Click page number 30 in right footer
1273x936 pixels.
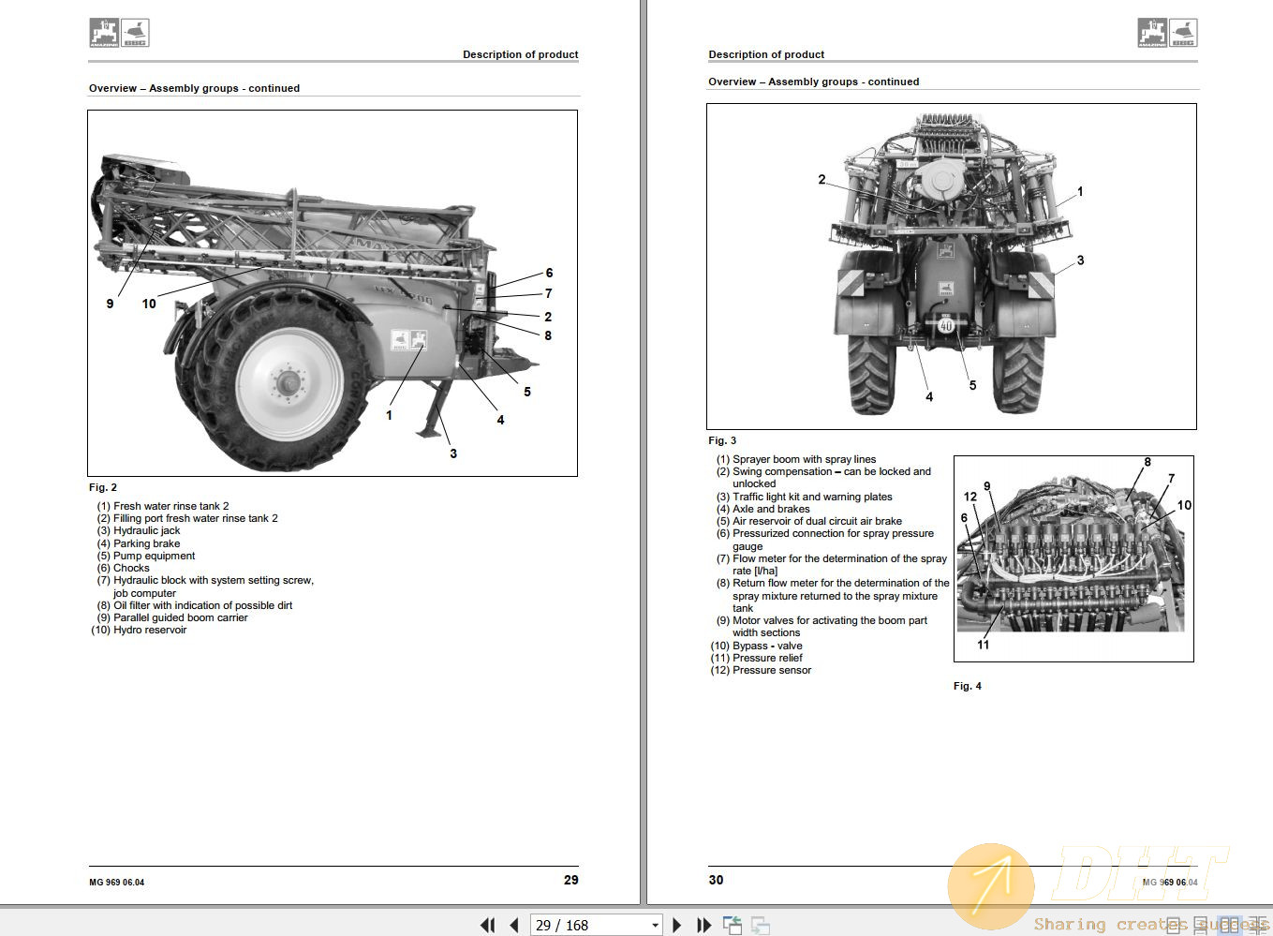pyautogui.click(x=717, y=880)
